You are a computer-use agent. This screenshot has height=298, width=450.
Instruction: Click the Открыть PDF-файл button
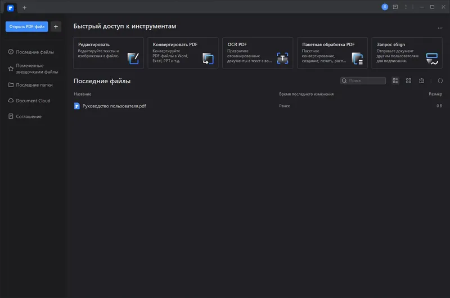tap(26, 26)
